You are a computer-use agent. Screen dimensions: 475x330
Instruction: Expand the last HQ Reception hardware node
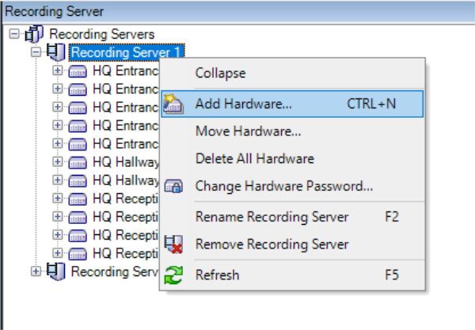(x=58, y=253)
